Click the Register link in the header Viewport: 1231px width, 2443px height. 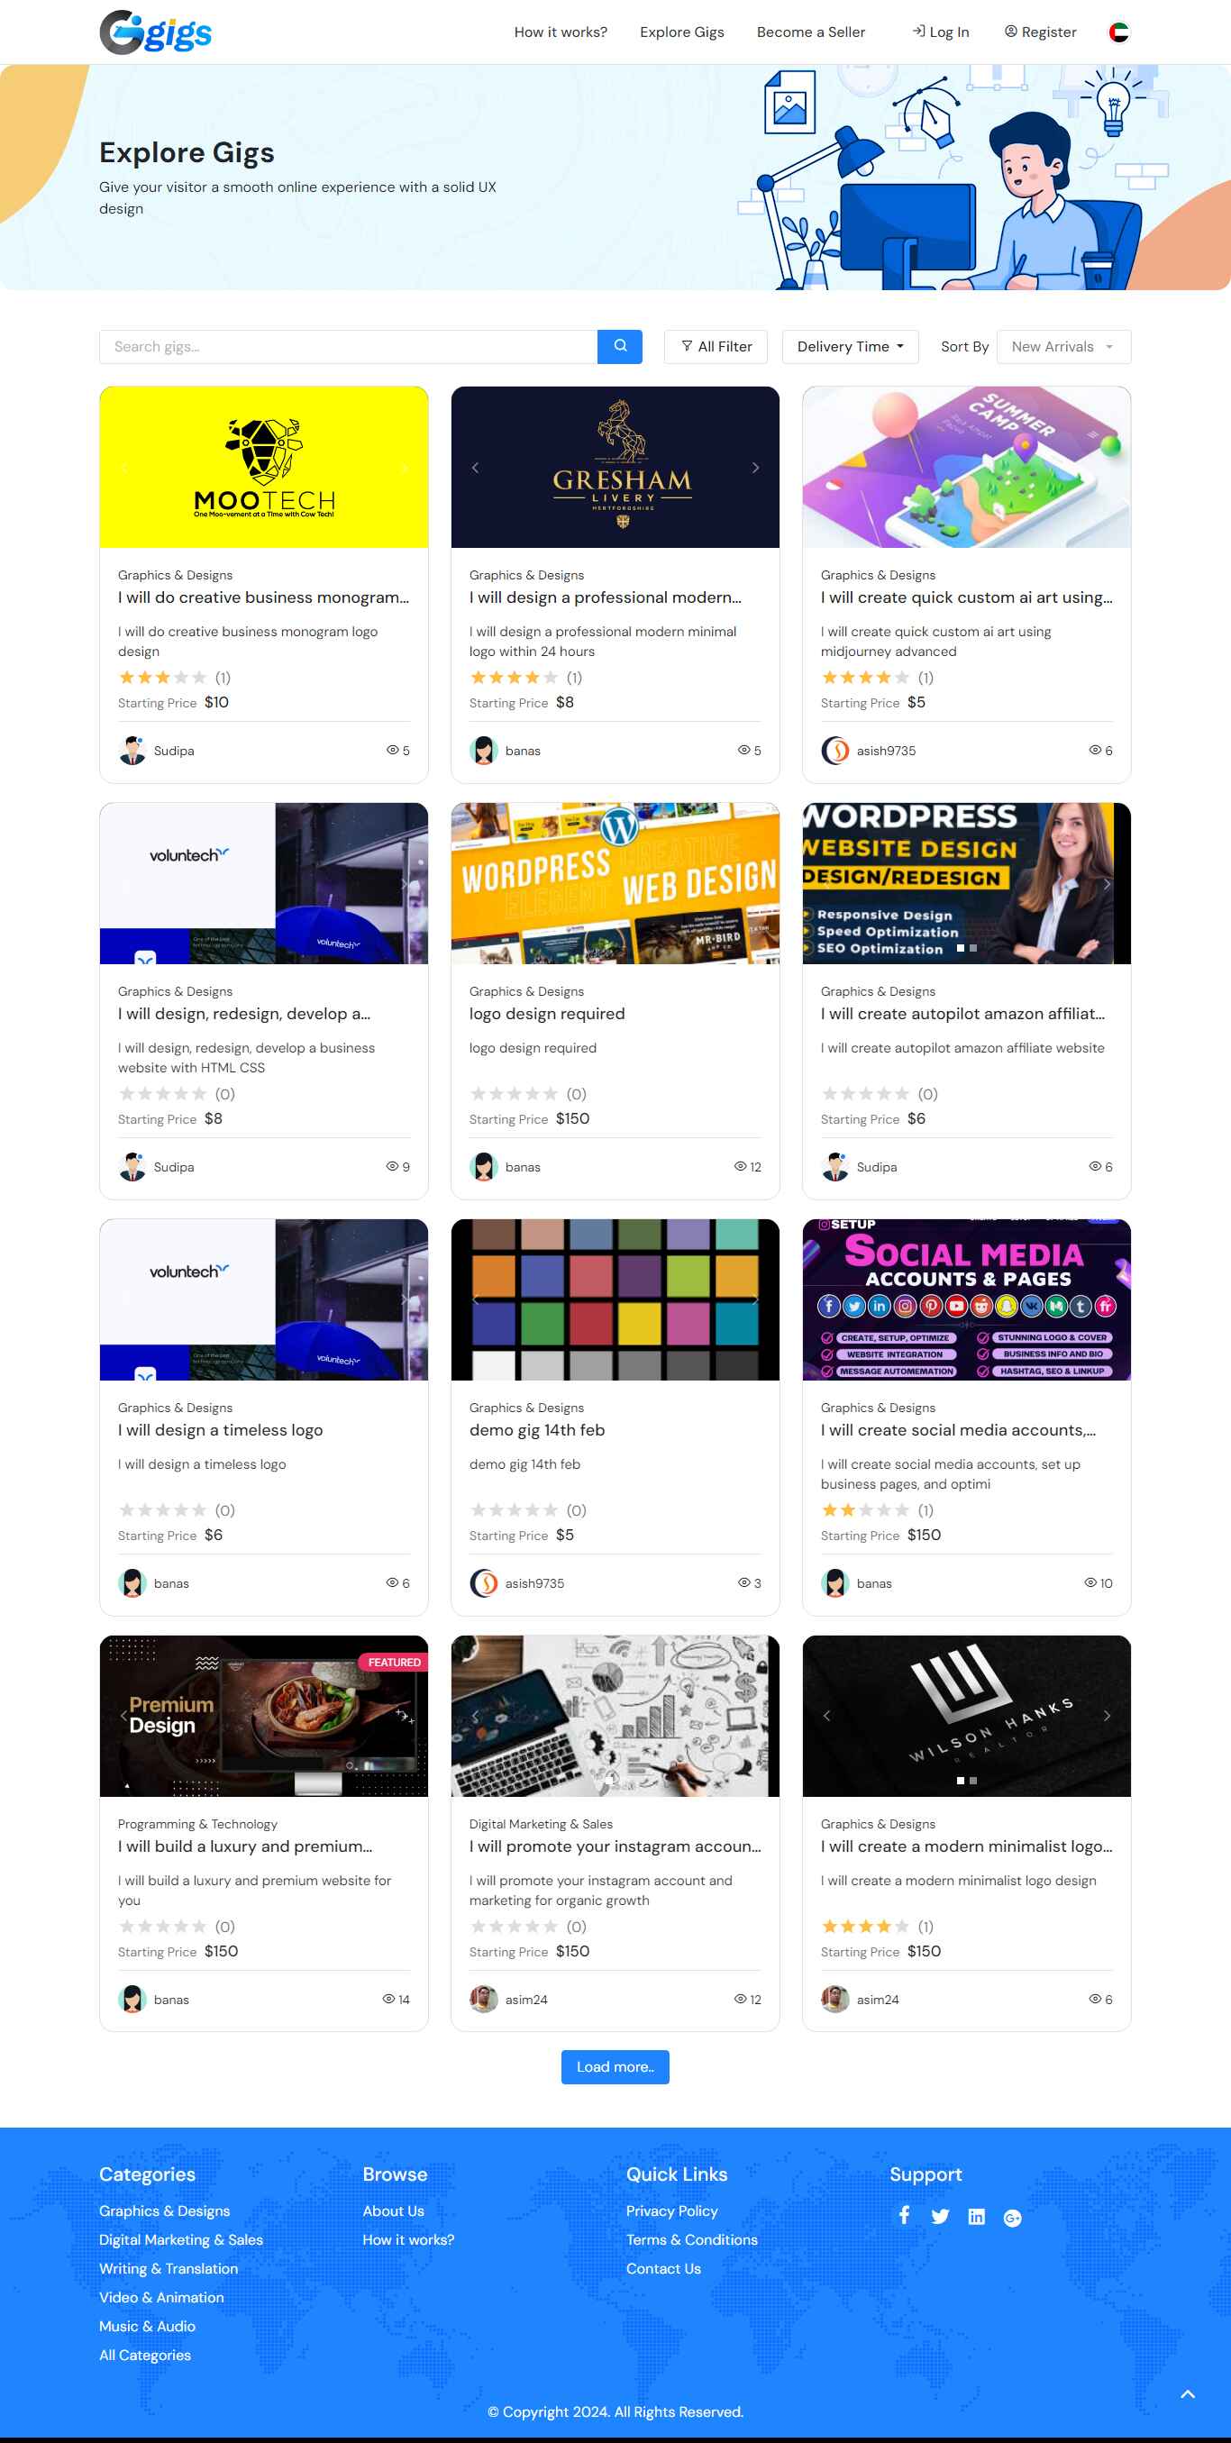tap(1040, 32)
